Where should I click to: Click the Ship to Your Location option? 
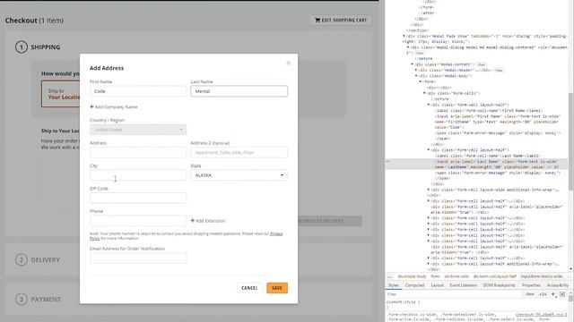pyautogui.click(x=61, y=94)
